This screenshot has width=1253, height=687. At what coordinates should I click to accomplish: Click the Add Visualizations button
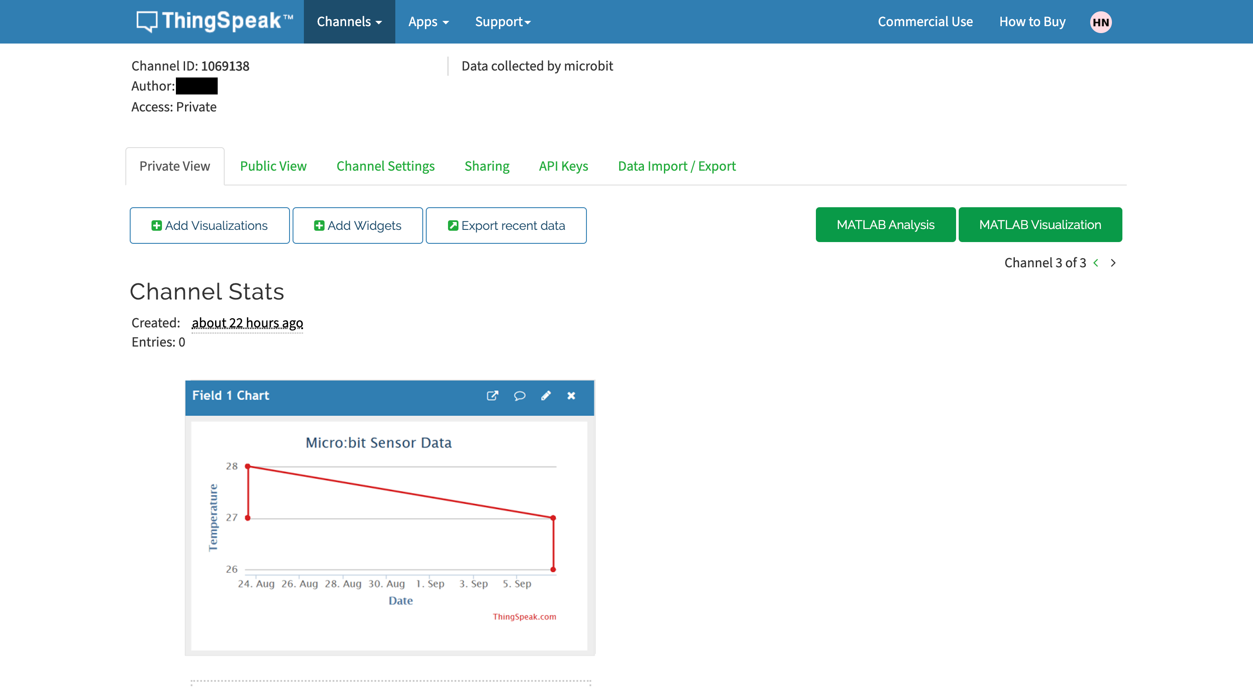pyautogui.click(x=210, y=225)
